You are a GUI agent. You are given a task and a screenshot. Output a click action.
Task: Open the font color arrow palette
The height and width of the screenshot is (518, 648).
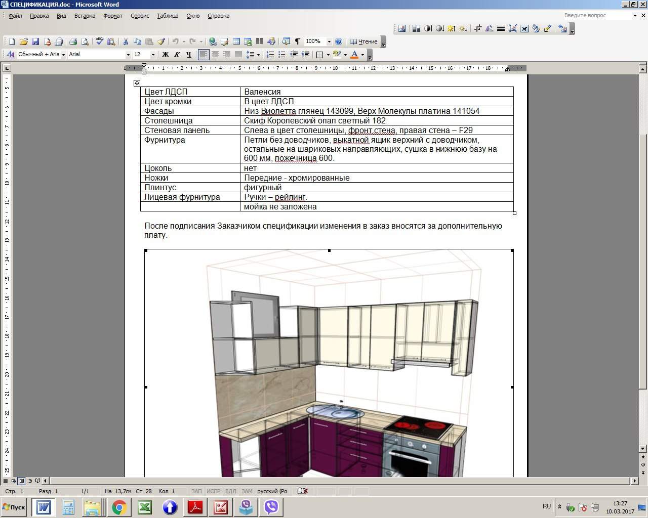(362, 55)
